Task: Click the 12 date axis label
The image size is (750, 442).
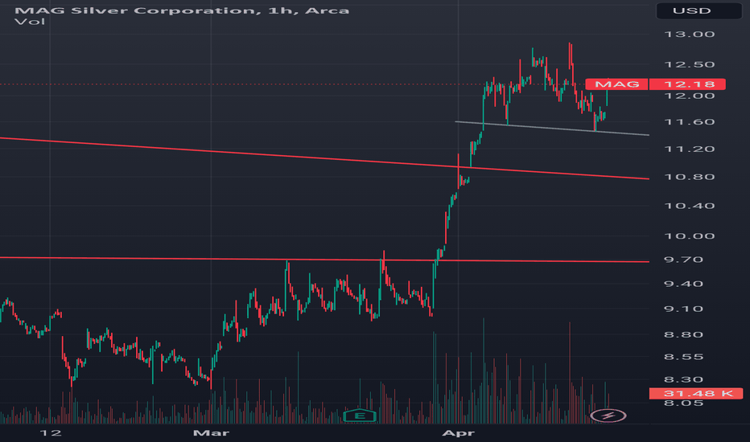Action: pyautogui.click(x=50, y=433)
